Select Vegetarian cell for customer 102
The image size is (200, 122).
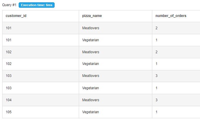pos(90,64)
